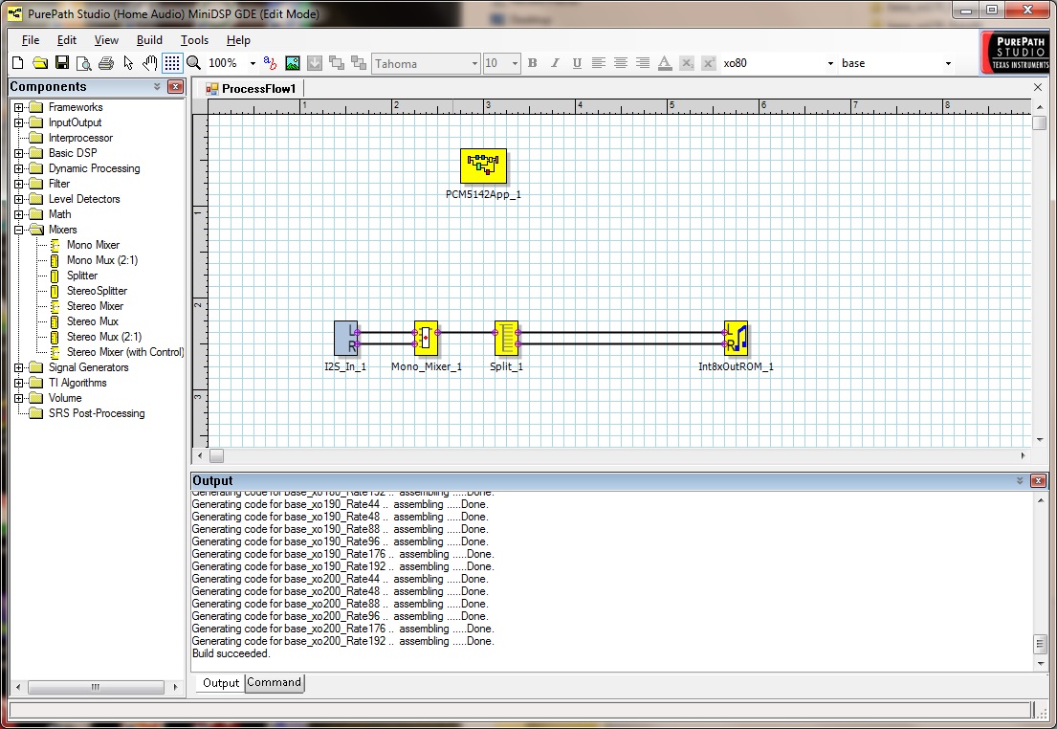
Task: Switch to the Output tab
Action: coord(220,682)
